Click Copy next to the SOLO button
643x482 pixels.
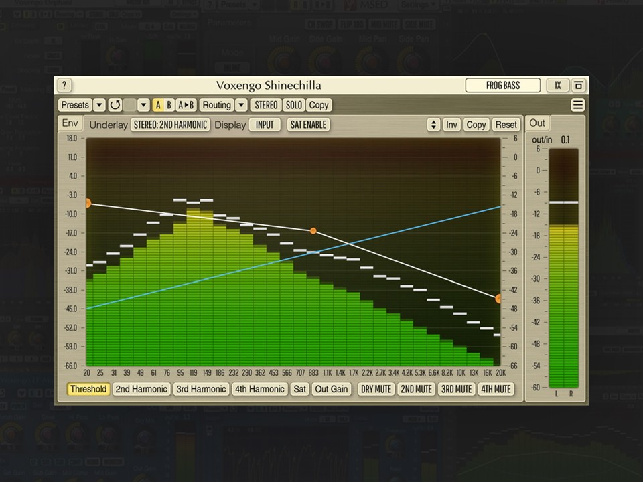tap(319, 105)
